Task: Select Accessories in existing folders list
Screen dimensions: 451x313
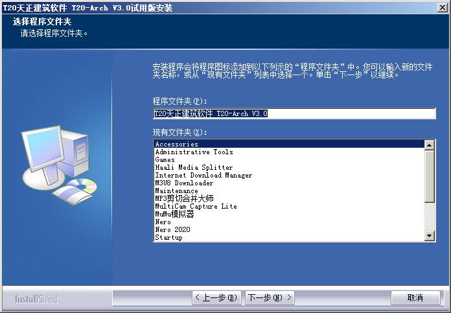Action: [x=289, y=144]
